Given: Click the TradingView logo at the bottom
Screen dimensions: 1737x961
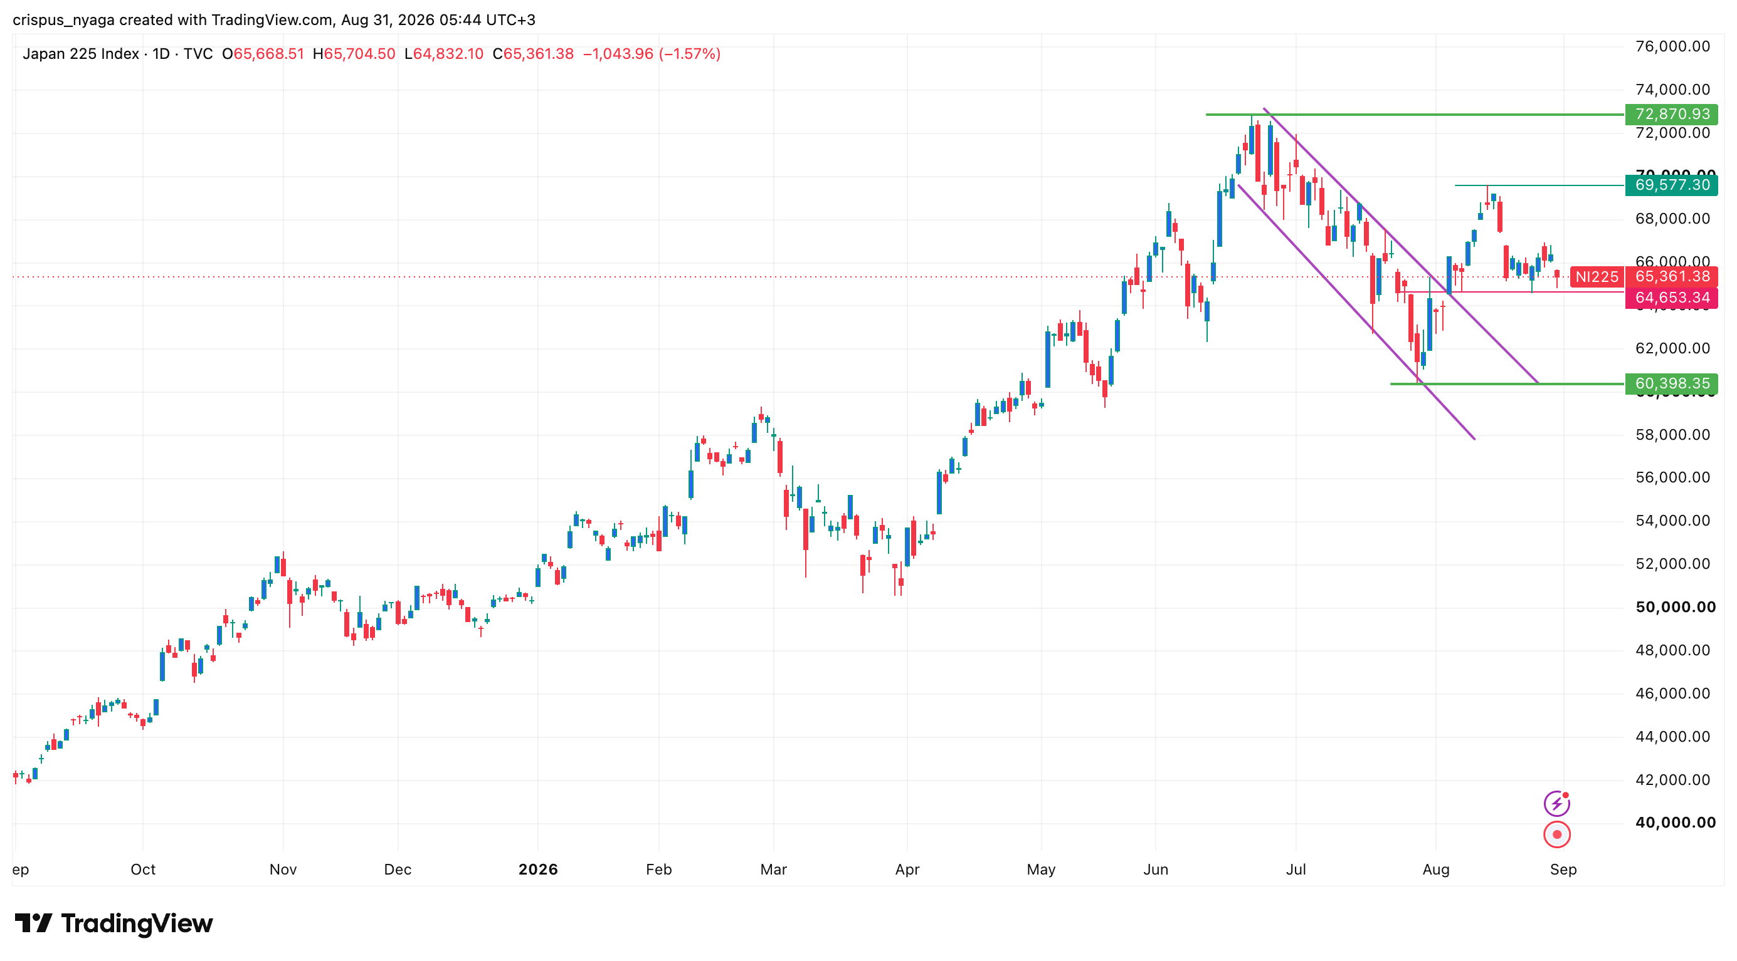Looking at the screenshot, I should tap(114, 923).
